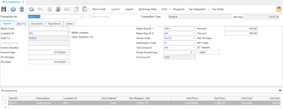Screen dimensions: 283x109
Task: Click the Import toolbar button
Action: click(x=129, y=9)
